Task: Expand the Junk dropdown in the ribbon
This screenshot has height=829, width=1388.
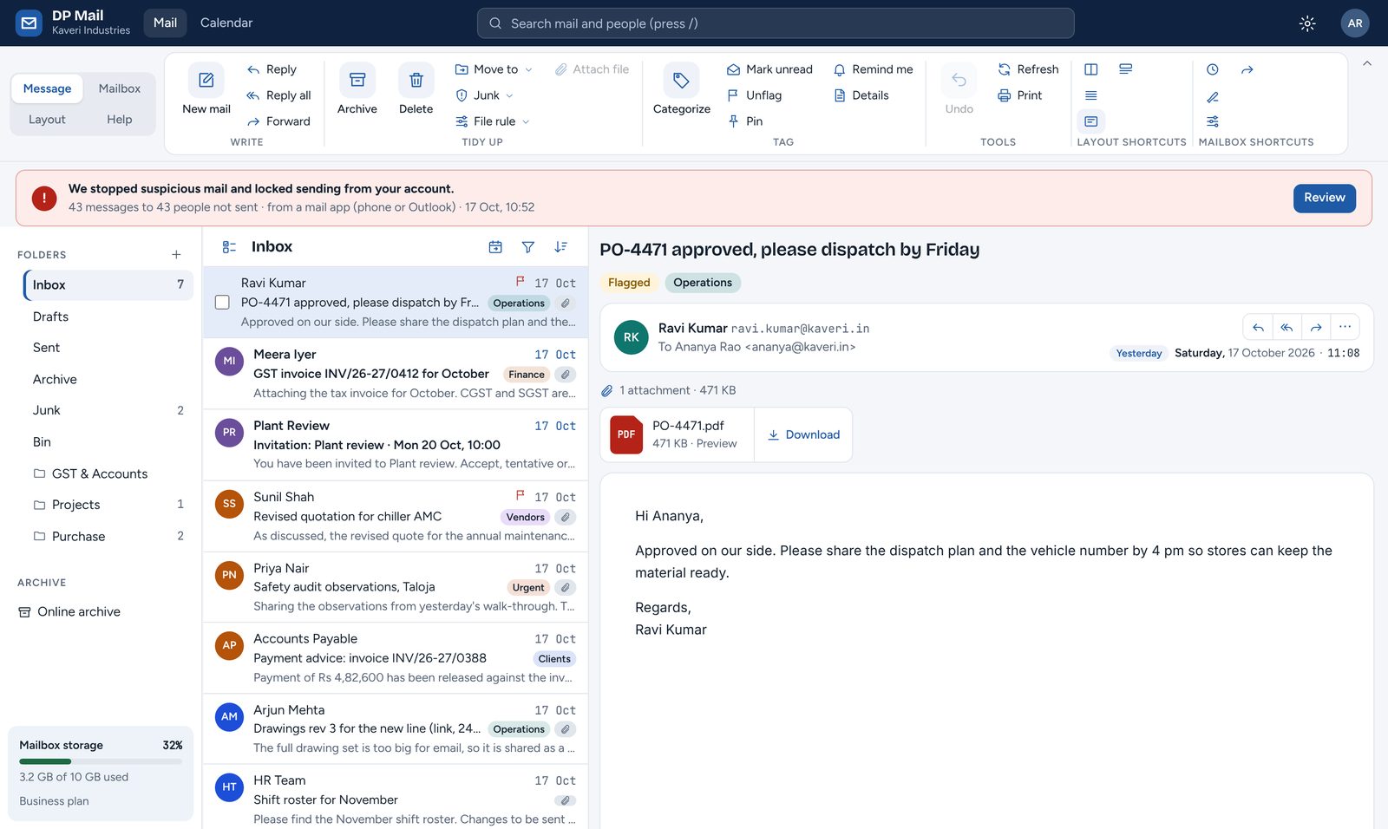Action: pos(484,95)
